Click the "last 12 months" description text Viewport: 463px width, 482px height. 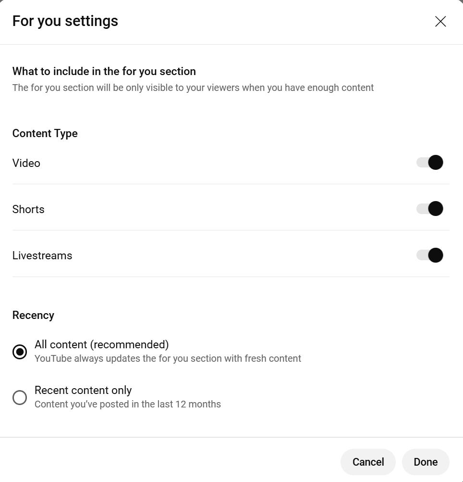pos(128,404)
